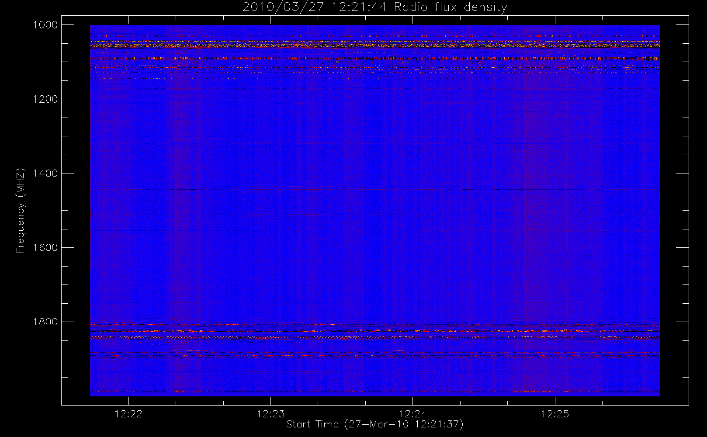Click the 'Frequency (MHZ)' axis label
707x437 pixels.
[x=20, y=211]
